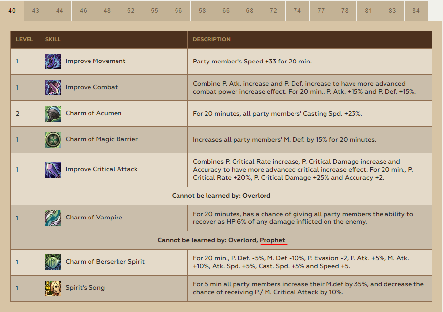This screenshot has width=443, height=312.
Task: Click the Charm of Acumen skill icon
Action: click(53, 114)
